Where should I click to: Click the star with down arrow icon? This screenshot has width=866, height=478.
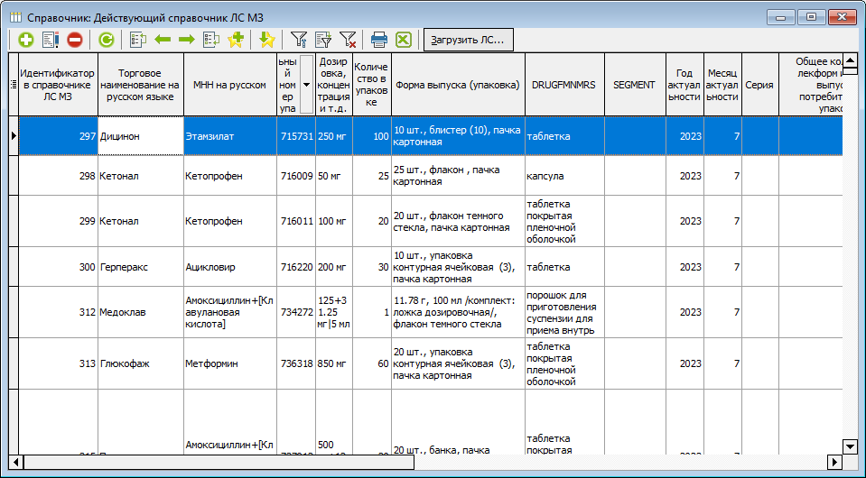pos(266,40)
